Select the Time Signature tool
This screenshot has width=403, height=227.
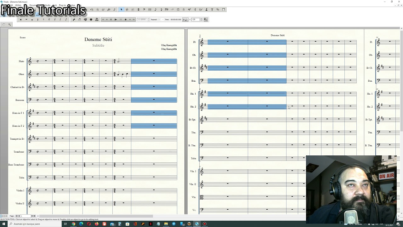click(138, 9)
